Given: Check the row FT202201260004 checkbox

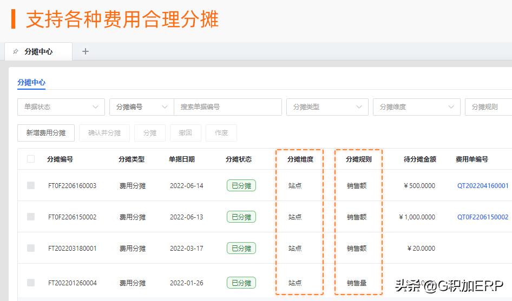Looking at the screenshot, I should click(x=31, y=283).
